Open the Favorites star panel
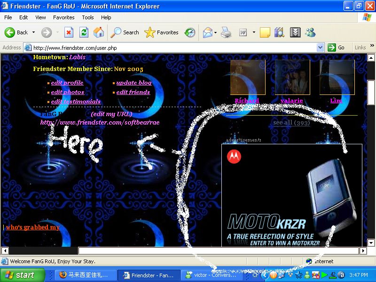Screen dimensions: 376x282 click(x=162, y=32)
